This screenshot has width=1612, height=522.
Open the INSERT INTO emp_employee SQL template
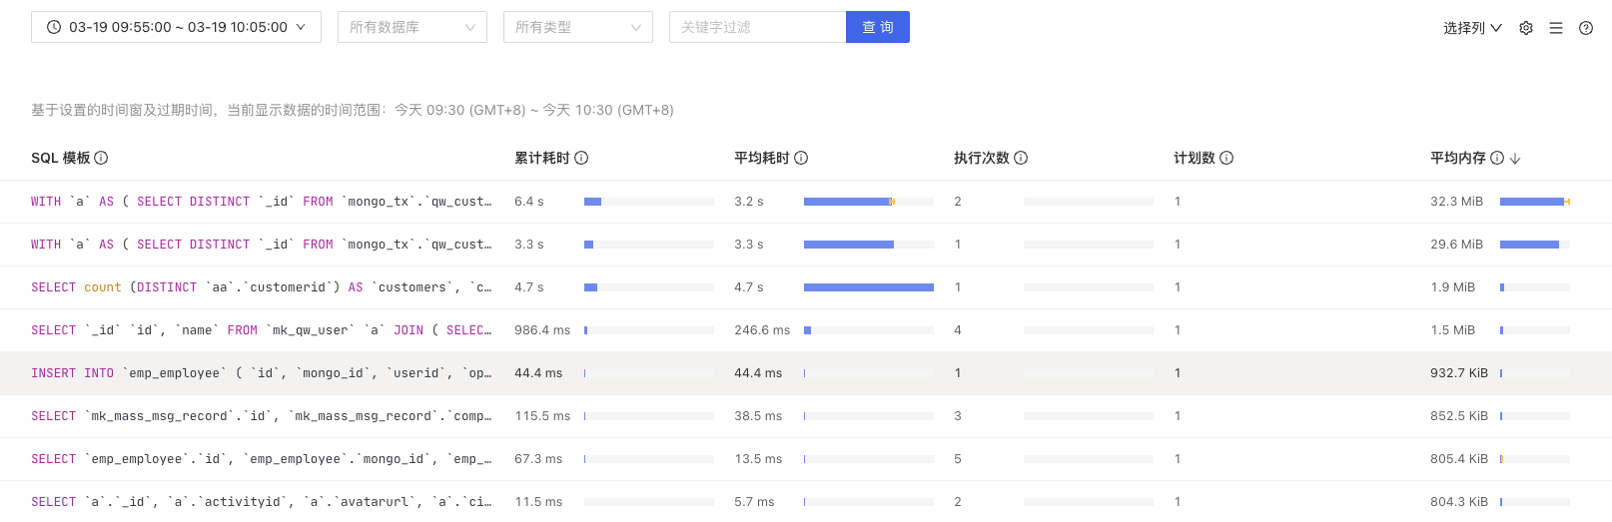tap(261, 373)
